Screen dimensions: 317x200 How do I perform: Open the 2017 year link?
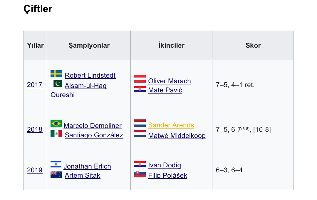tap(35, 85)
